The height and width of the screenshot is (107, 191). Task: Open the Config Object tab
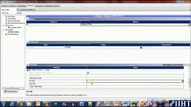(x=21, y=6)
